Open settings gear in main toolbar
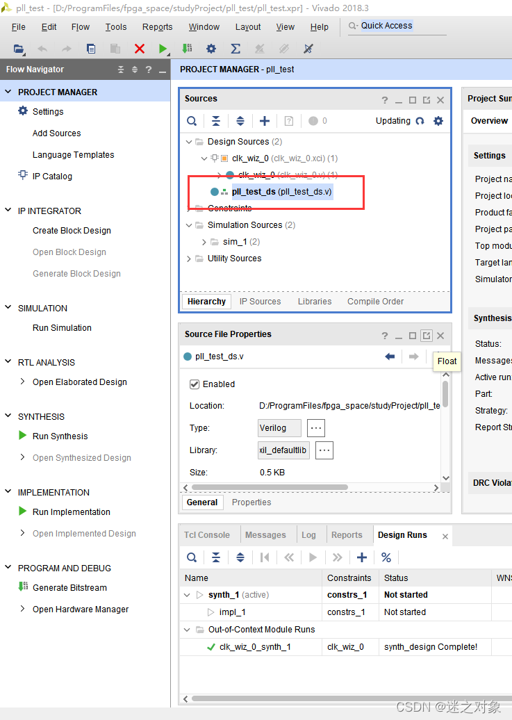This screenshot has width=512, height=720. 210,49
